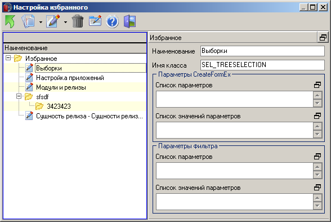Select the Избранное root folder label
Image resolution: width=331 pixels, height=222 pixels.
pos(41,59)
